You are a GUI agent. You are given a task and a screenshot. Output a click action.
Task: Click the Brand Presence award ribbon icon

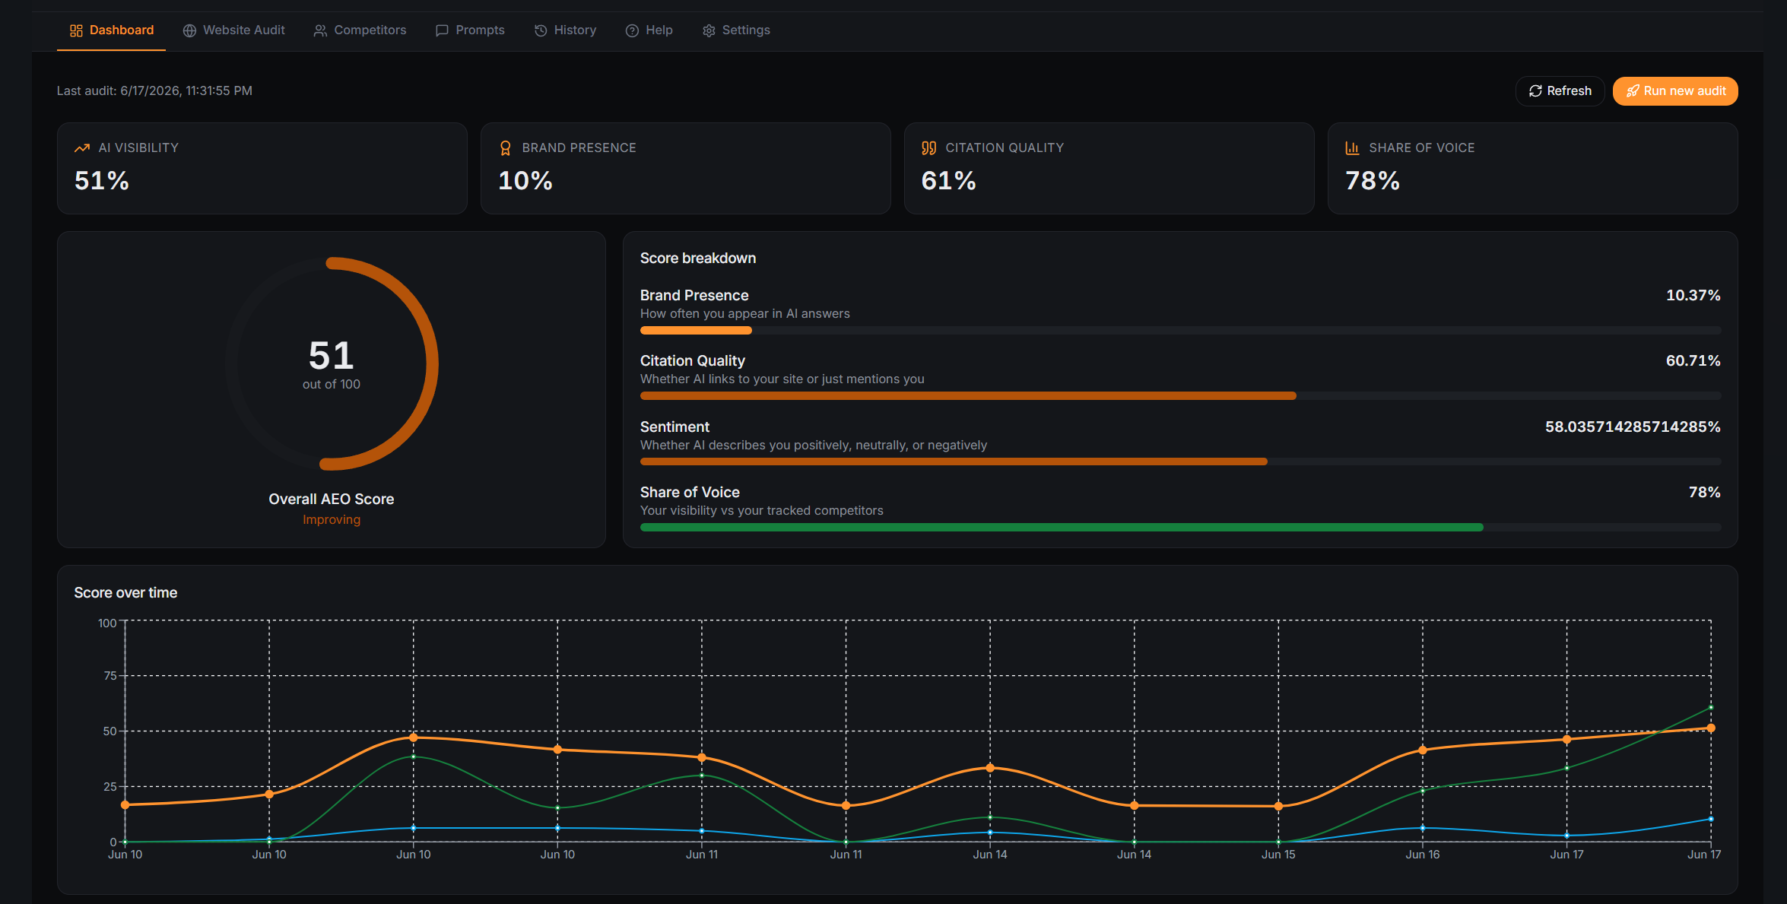[x=506, y=148]
